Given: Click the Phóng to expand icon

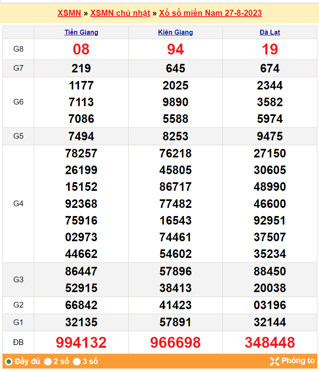Looking at the screenshot, I should (x=275, y=361).
